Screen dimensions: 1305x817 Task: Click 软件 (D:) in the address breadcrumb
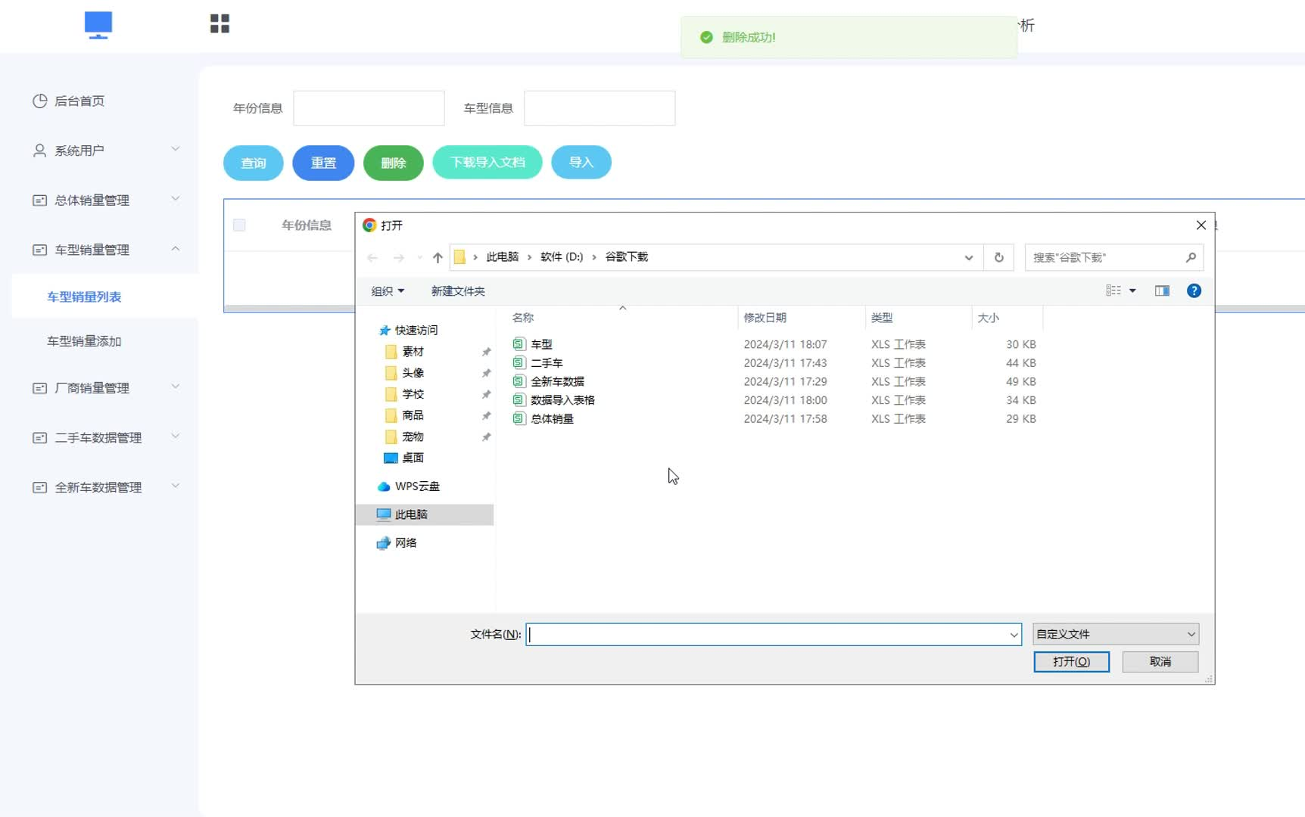point(562,256)
